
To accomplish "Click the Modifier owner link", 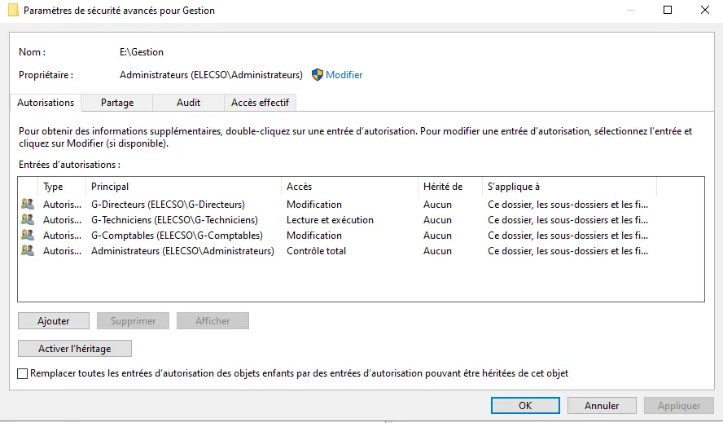I will tap(344, 75).
